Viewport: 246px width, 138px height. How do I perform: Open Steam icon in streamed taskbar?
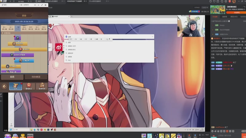pos(38,130)
